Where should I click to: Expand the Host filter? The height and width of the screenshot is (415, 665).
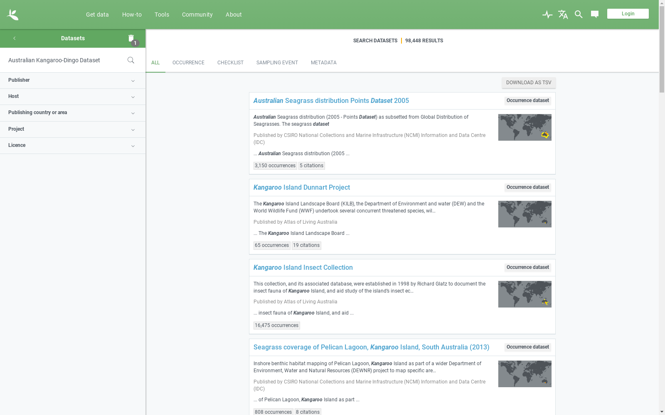click(x=73, y=97)
